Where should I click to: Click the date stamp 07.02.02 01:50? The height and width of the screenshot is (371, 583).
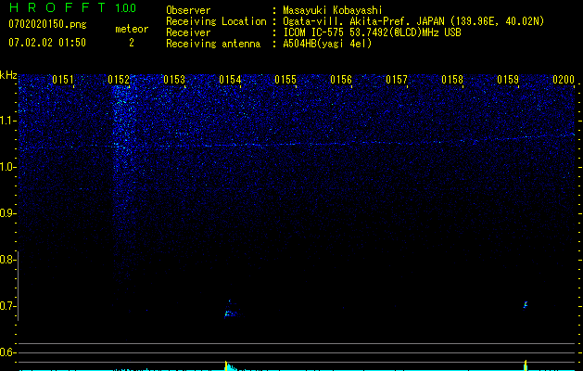point(47,43)
